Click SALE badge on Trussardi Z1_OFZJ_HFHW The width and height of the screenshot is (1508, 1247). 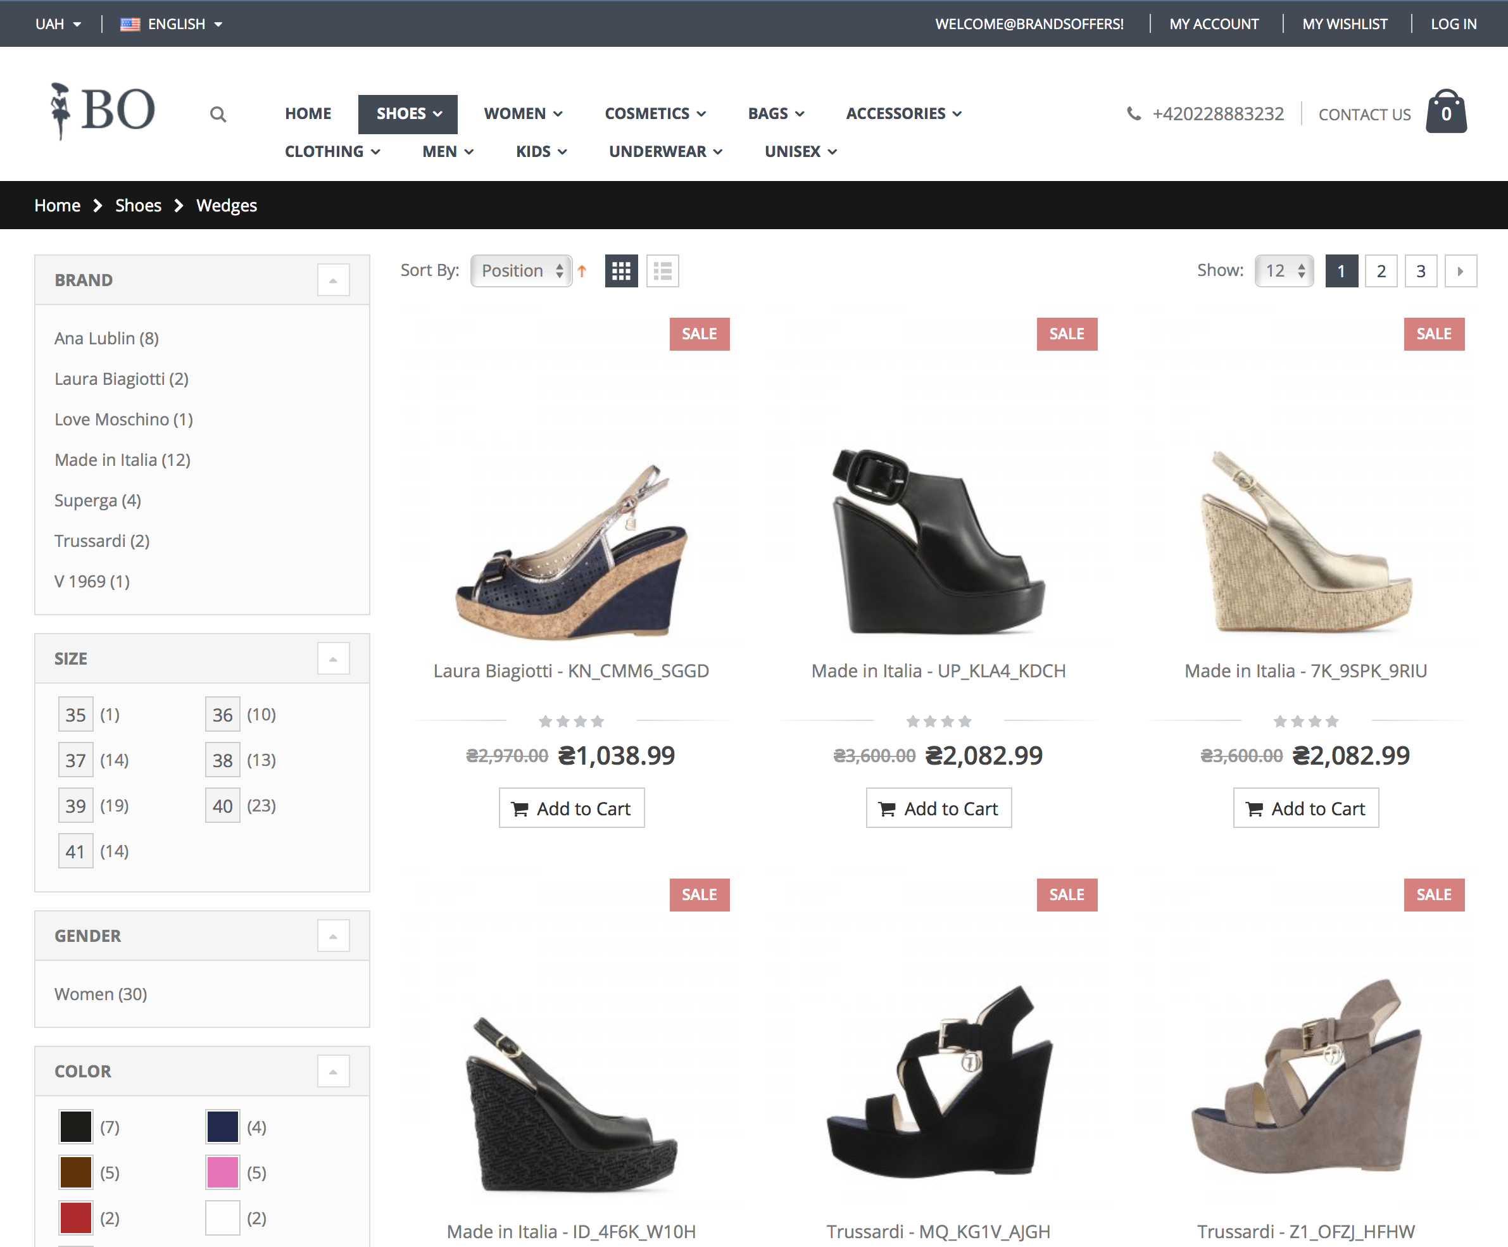tap(1434, 894)
